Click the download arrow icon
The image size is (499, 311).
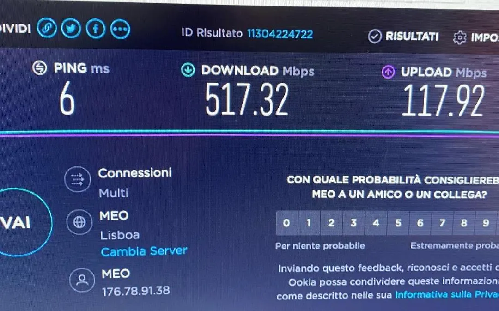click(x=188, y=70)
